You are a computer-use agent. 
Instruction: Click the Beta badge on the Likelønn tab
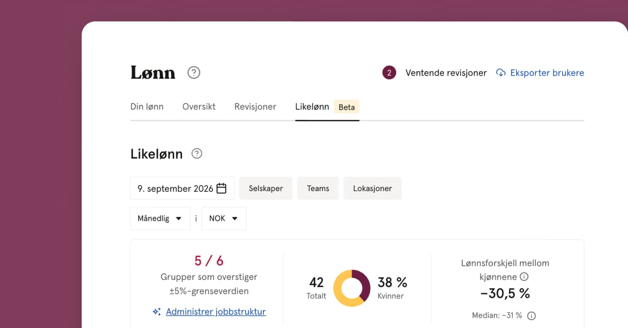click(346, 107)
